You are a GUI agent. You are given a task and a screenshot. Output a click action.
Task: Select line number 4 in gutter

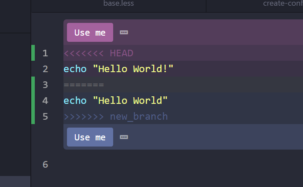pos(45,101)
